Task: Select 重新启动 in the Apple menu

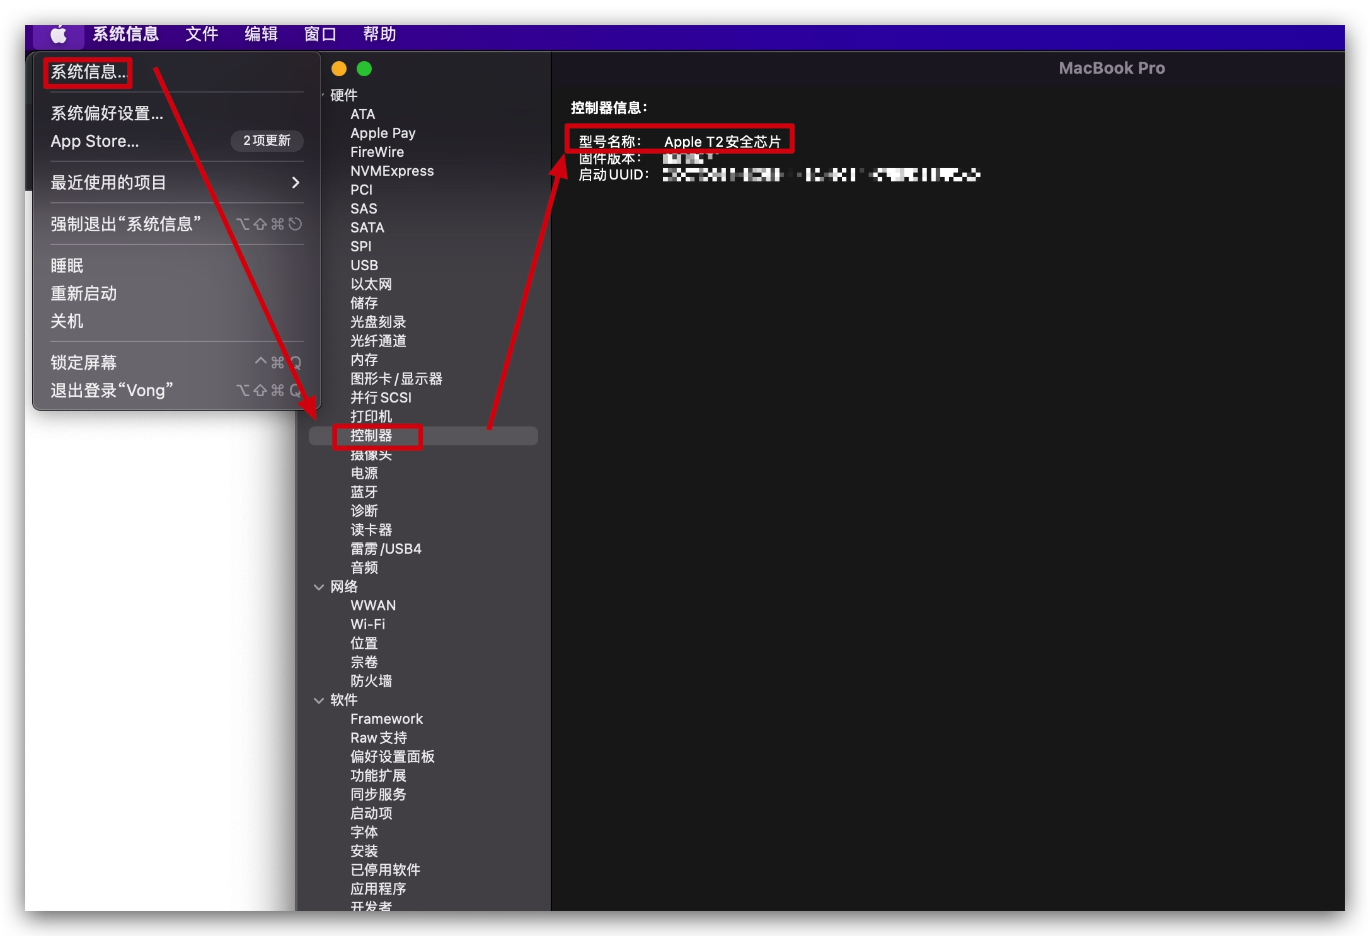Action: point(84,294)
